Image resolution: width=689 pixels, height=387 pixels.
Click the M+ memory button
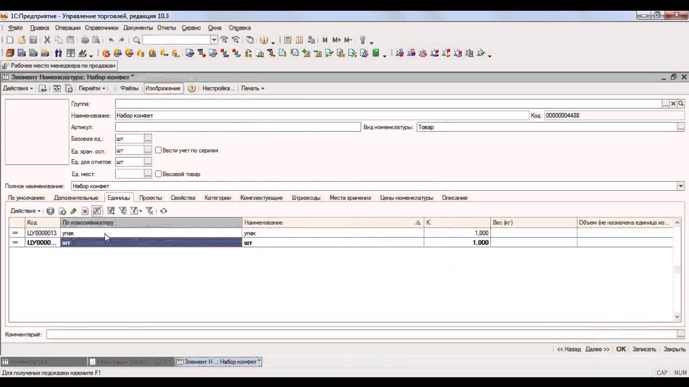336,40
